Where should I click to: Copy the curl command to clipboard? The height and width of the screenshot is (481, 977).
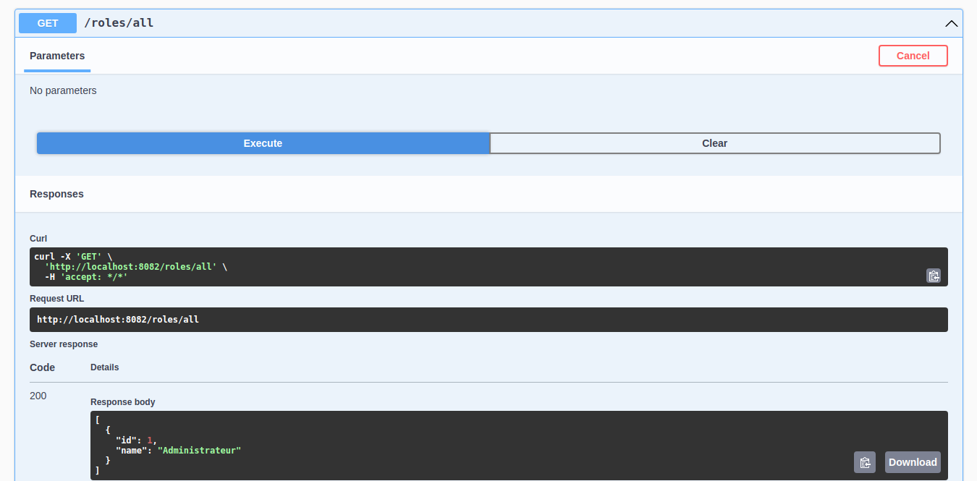(934, 276)
